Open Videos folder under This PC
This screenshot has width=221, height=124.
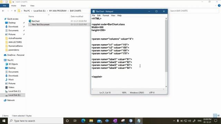click(x=11, y=87)
